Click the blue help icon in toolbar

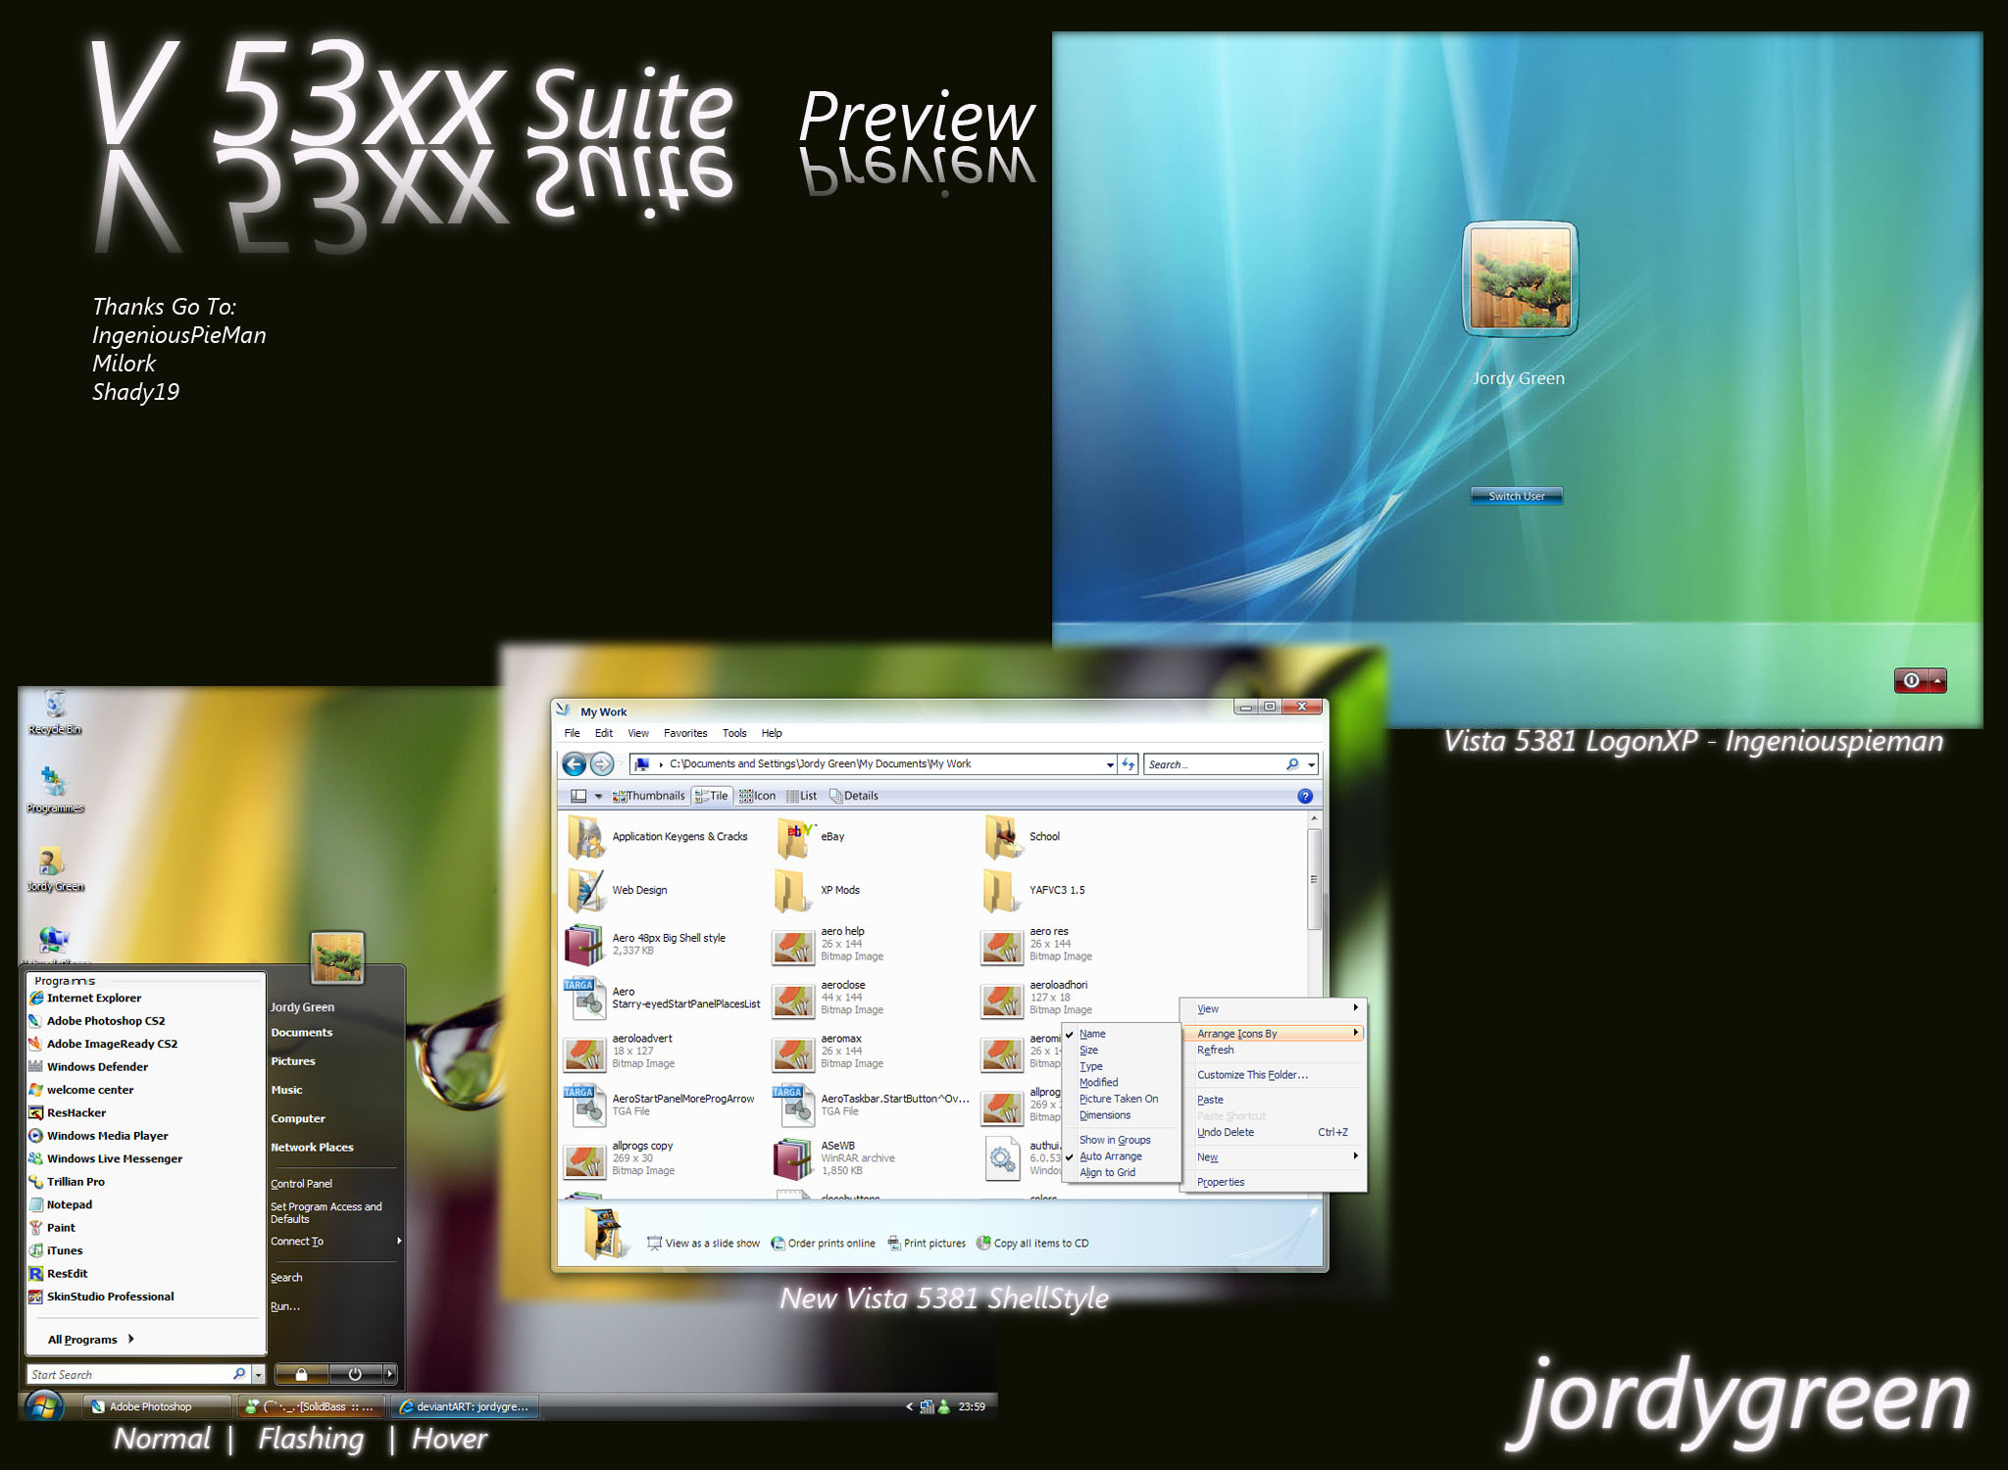(x=1305, y=796)
